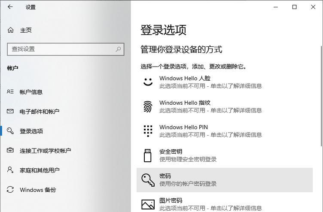Click the envelope icon for 电子邮件和帐户
323x212 pixels.
tap(10, 111)
